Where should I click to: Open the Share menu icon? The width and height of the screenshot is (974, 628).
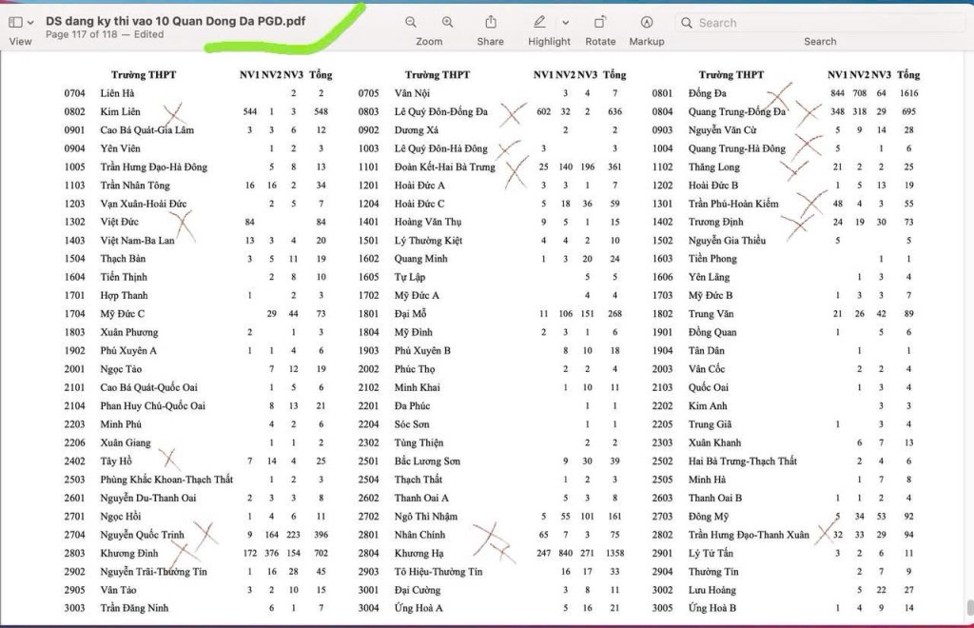click(491, 23)
